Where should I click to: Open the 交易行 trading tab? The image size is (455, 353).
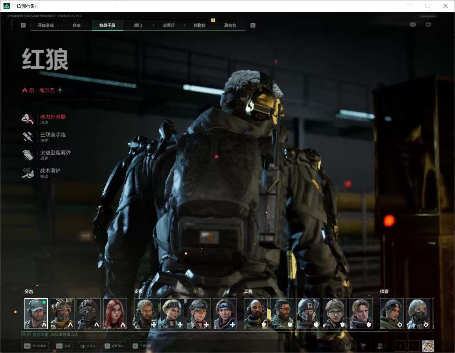point(169,25)
